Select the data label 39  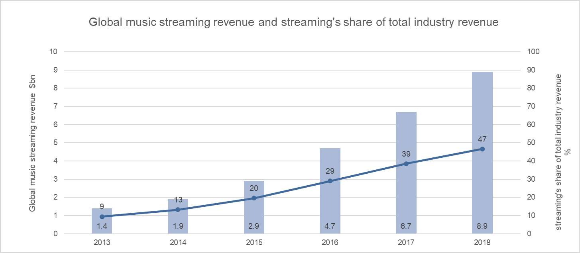pos(406,154)
